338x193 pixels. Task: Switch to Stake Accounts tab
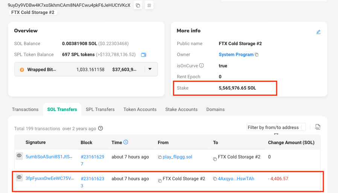point(181,109)
